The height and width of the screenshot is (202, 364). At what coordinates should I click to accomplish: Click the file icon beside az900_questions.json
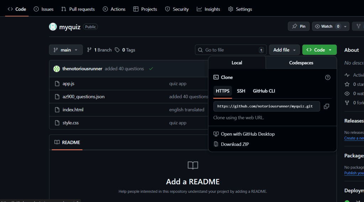click(x=57, y=97)
